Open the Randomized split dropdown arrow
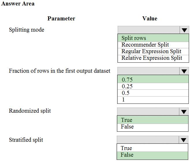Viewport: 196px width, 161px height. click(184, 112)
